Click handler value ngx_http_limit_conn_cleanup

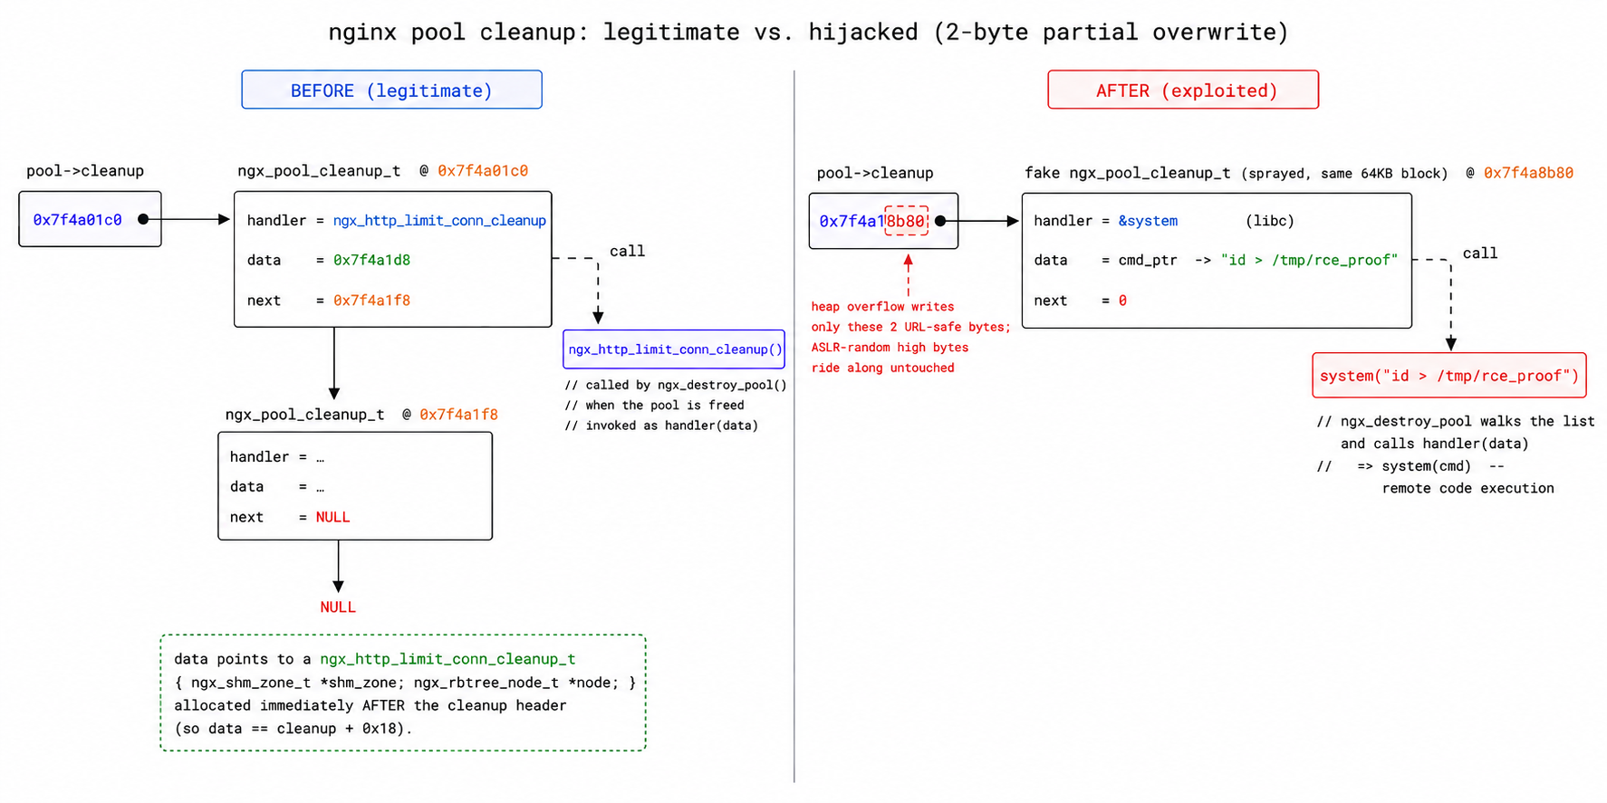pyautogui.click(x=439, y=220)
